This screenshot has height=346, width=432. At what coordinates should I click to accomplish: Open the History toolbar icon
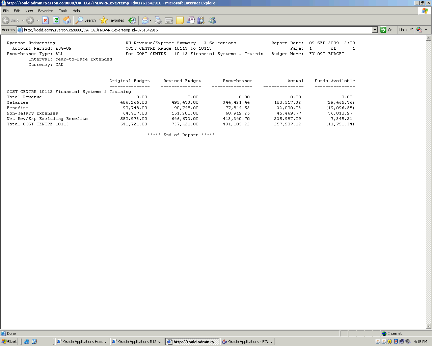pyautogui.click(x=132, y=20)
